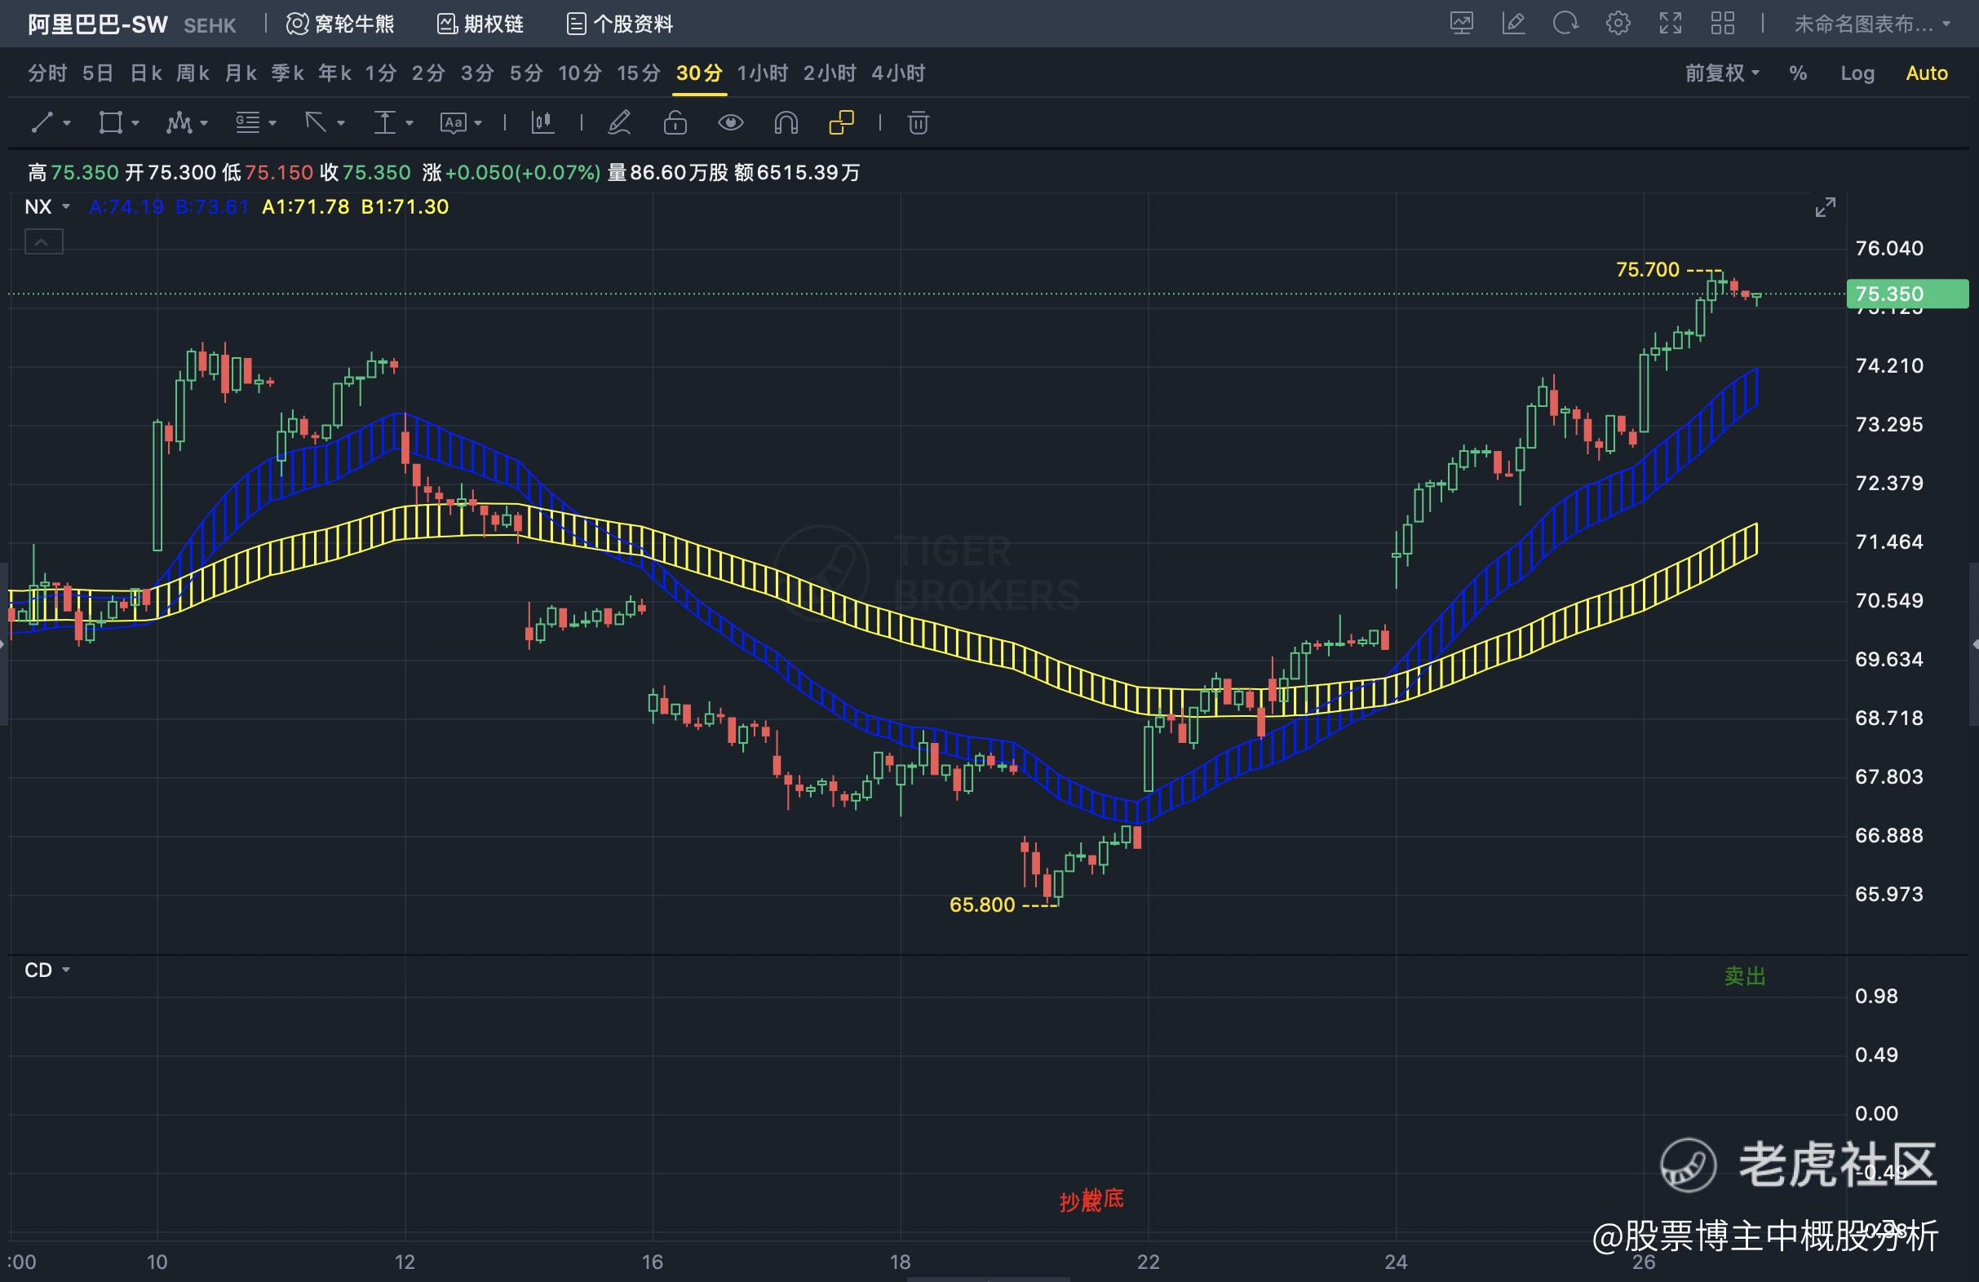
Task: Toggle the lock drawings padlock
Action: pos(675,123)
